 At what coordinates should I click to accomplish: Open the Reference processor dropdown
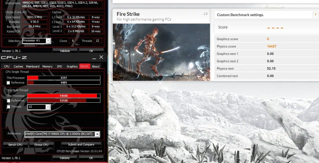tap(97, 134)
